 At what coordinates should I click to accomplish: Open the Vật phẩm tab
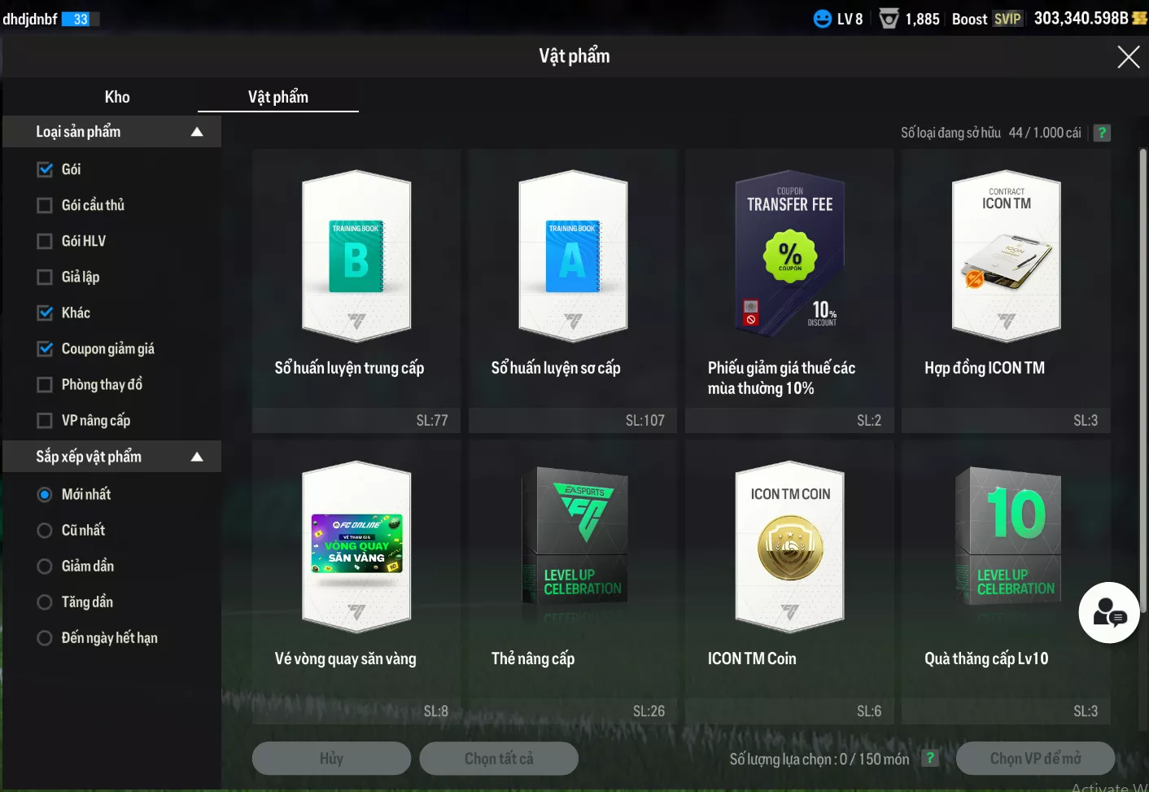pyautogui.click(x=277, y=97)
